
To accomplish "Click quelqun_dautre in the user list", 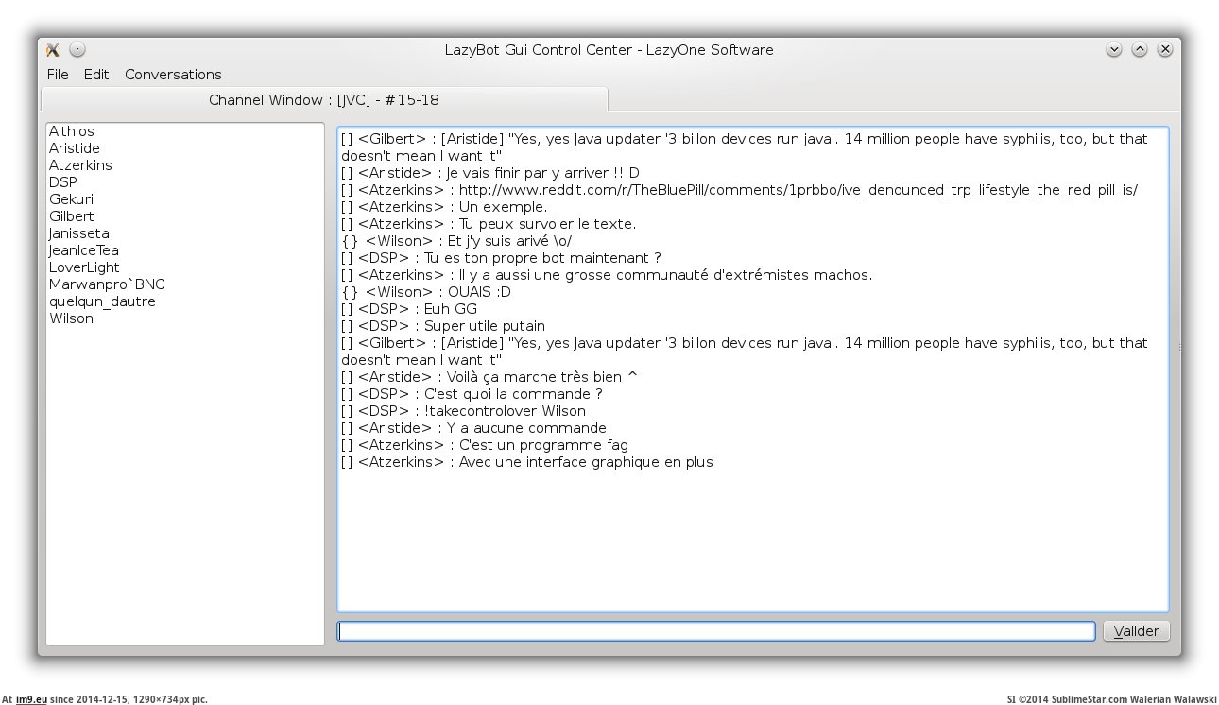I will click(102, 301).
